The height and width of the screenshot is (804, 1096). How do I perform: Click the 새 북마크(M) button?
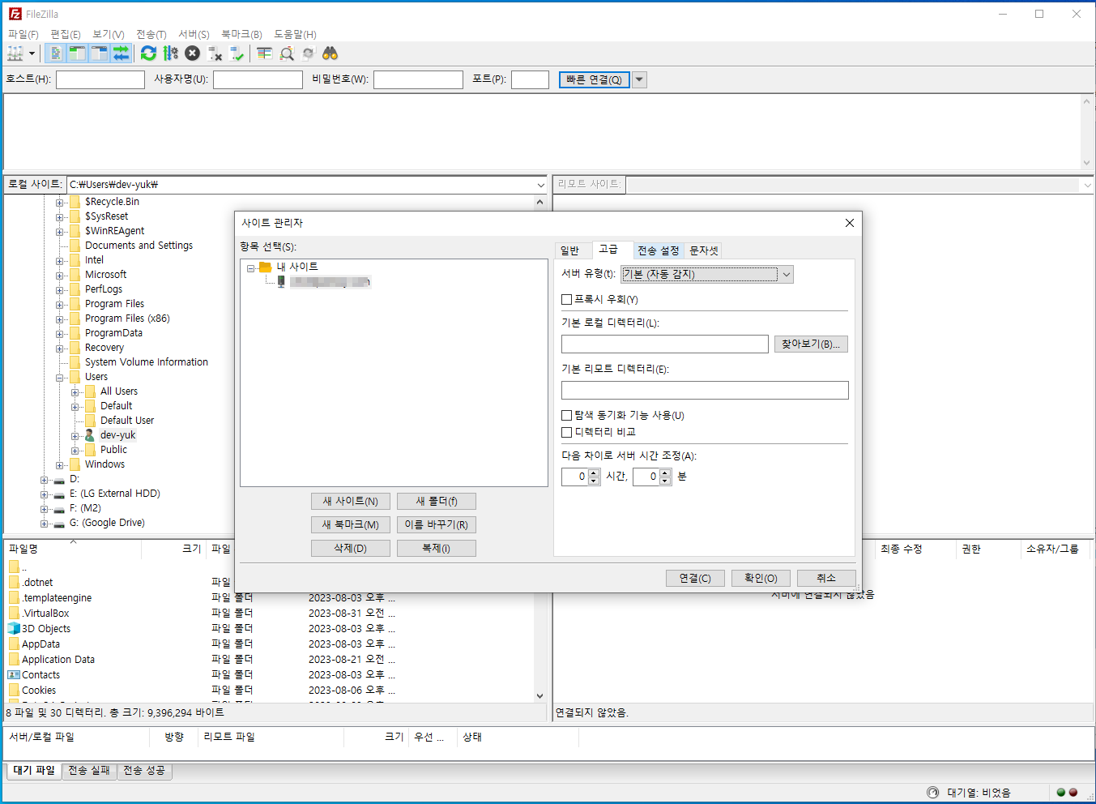351,524
